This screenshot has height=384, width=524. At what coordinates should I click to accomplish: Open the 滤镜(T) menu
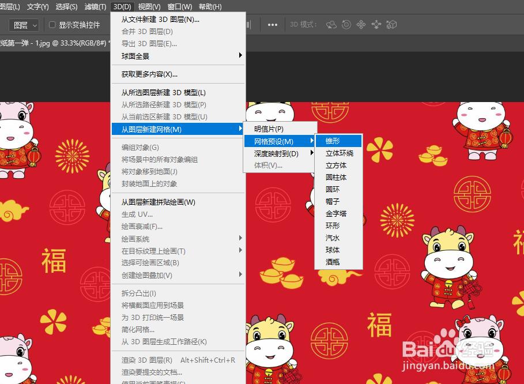95,7
